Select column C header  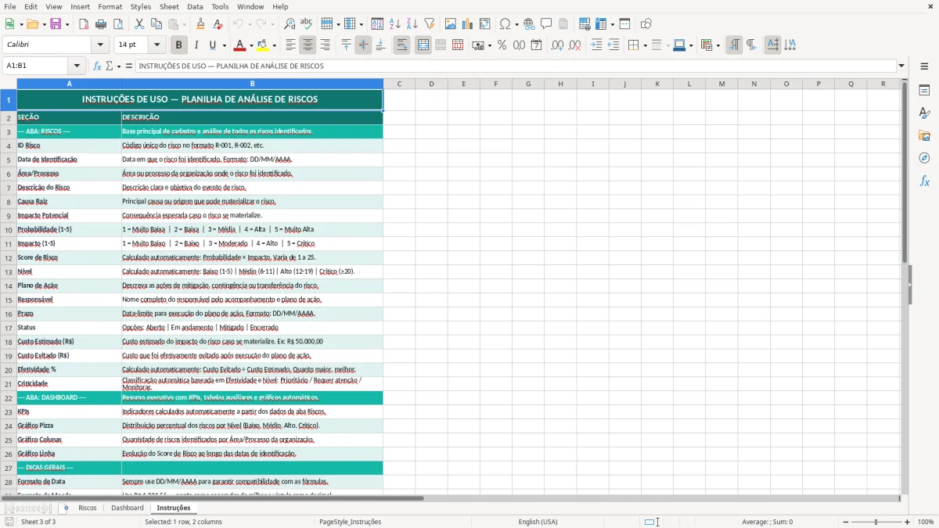click(399, 84)
